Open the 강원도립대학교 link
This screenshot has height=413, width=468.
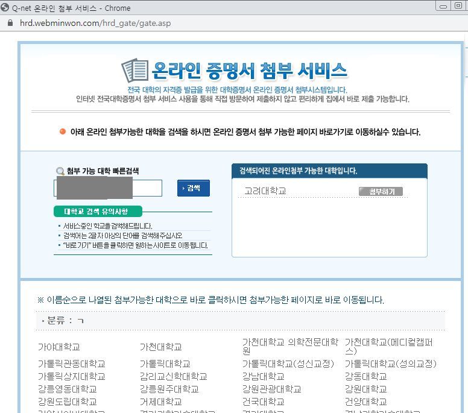67,402
